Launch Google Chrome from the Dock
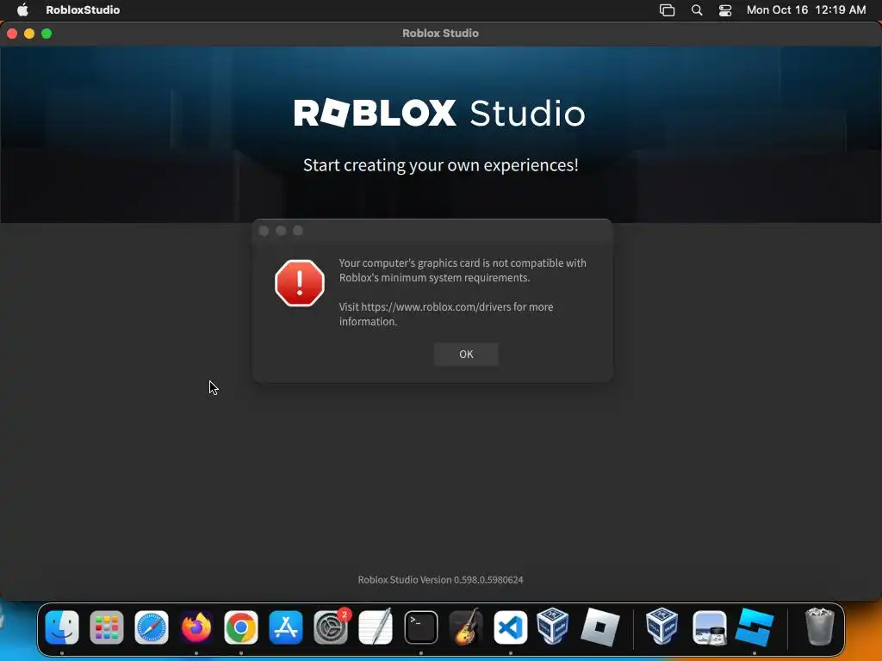The height and width of the screenshot is (661, 882). click(241, 627)
